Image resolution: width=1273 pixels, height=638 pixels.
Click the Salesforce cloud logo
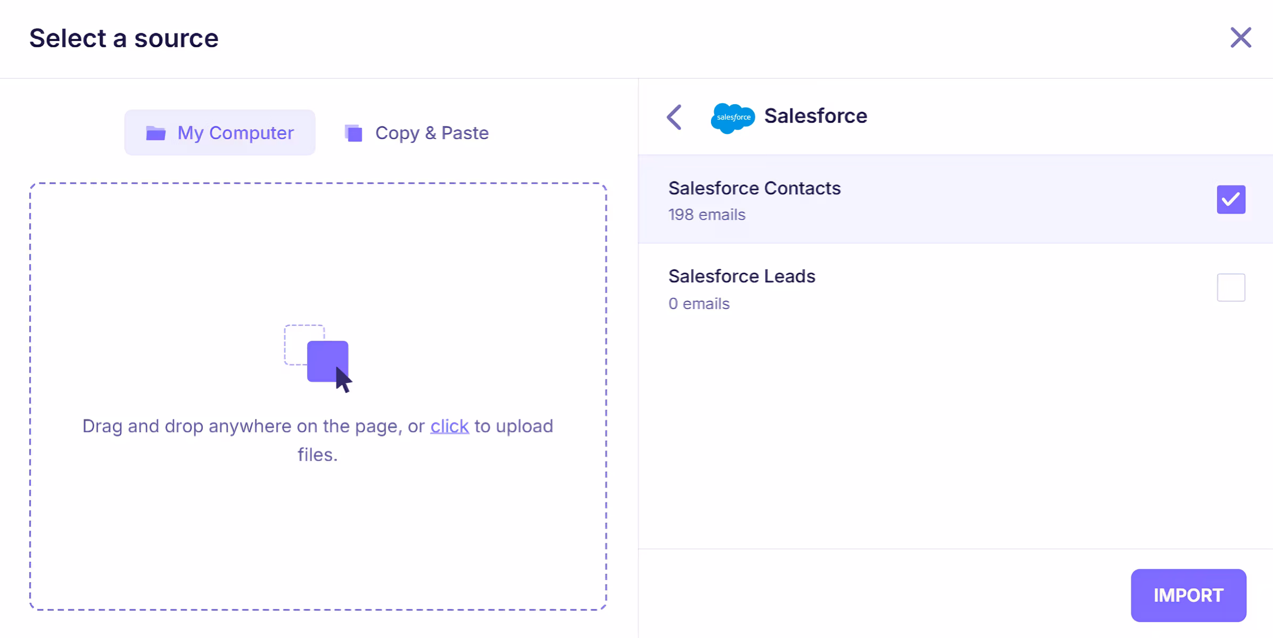pyautogui.click(x=733, y=117)
